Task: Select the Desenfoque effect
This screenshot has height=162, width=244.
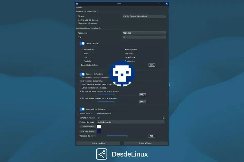Action: tap(130, 57)
